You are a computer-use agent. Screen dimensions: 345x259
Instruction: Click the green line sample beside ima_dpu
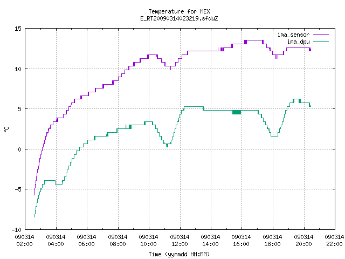321,42
